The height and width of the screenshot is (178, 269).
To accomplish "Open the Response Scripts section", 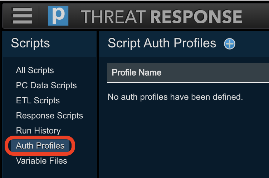I will (49, 116).
